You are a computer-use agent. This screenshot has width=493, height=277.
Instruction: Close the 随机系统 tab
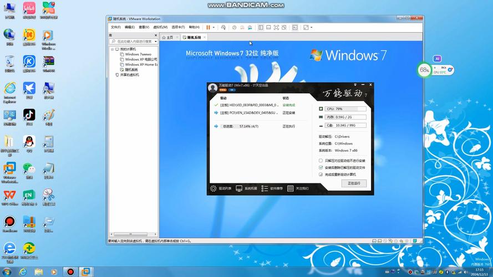click(205, 37)
